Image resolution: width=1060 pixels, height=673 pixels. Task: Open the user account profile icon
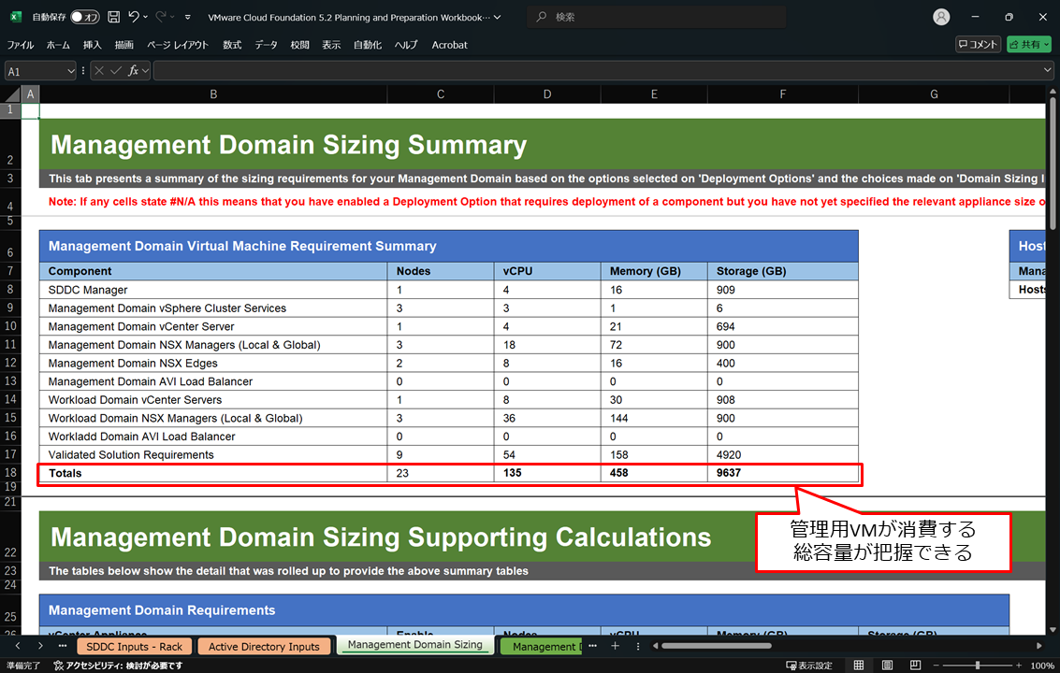(x=941, y=17)
